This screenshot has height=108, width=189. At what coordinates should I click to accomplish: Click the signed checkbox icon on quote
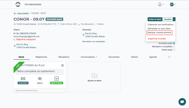point(56,78)
